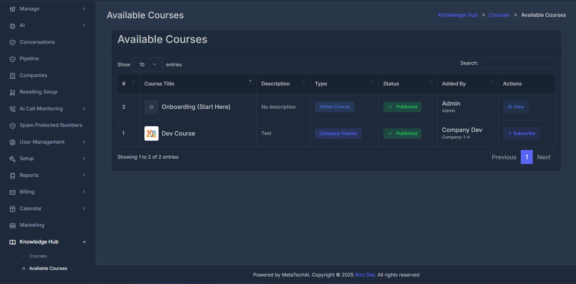Select page 1 in pagination
The width and height of the screenshot is (576, 284).
click(x=526, y=157)
